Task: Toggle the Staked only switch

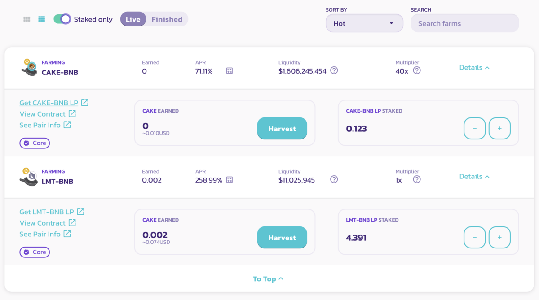Action: tap(62, 19)
